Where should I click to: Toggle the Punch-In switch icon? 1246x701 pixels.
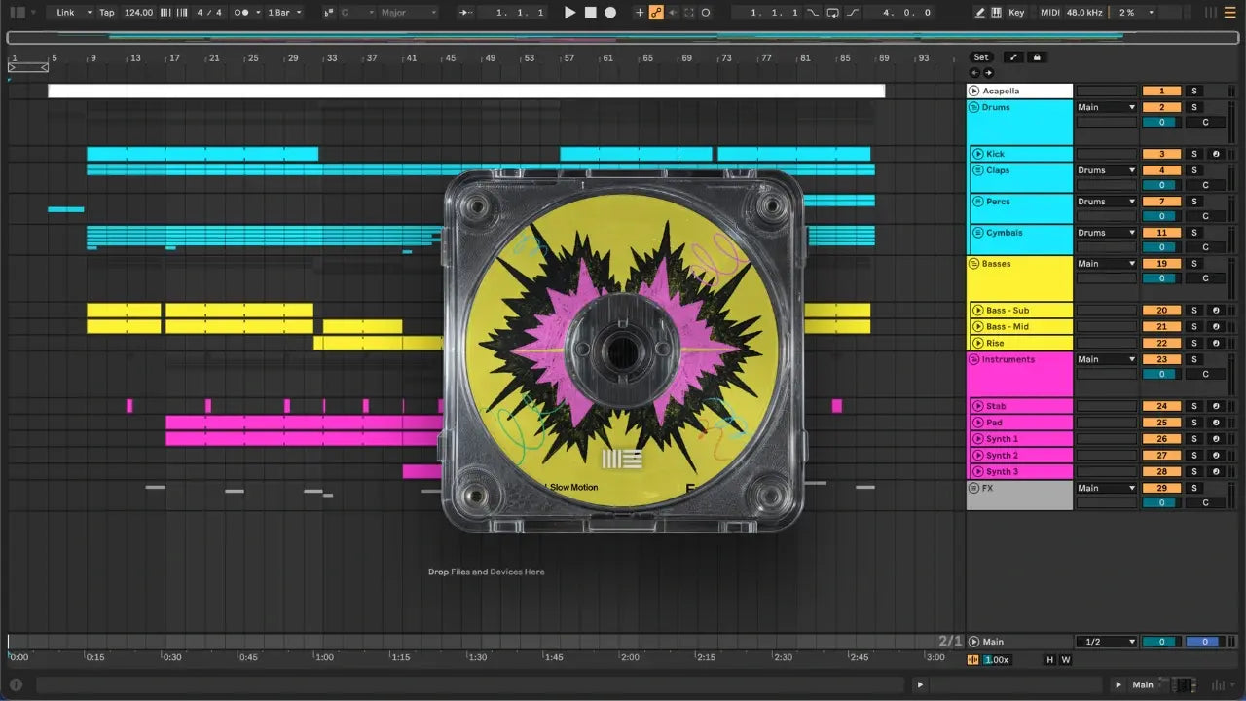tap(814, 13)
